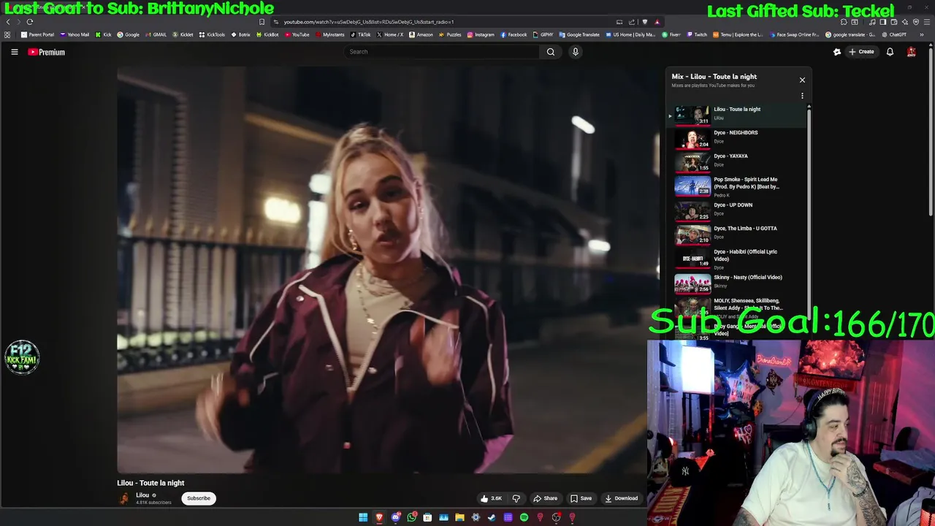Click the browser address bar URL
The image size is (935, 526).
coord(369,22)
